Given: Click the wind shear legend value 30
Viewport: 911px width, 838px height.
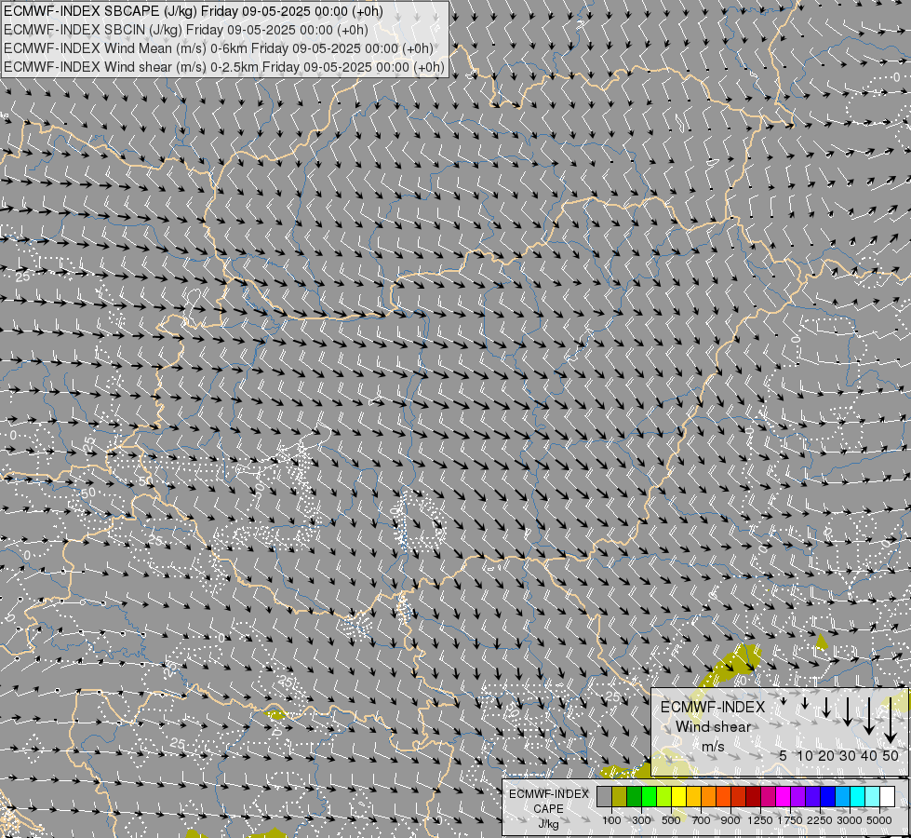Looking at the screenshot, I should pyautogui.click(x=848, y=755).
